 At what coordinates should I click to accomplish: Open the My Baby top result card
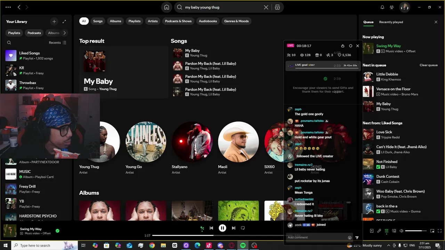coord(123,72)
